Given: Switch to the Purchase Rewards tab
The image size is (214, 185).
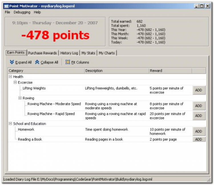Looking at the screenshot, I should click(43, 53).
